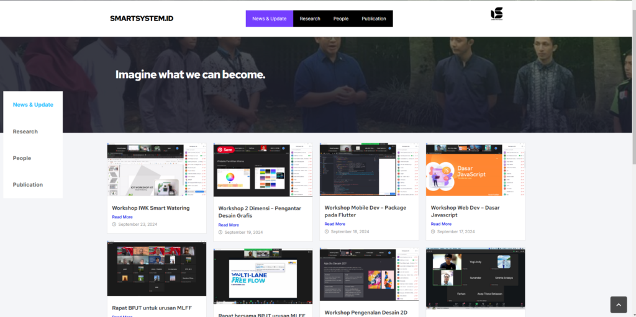This screenshot has width=636, height=317.
Task: Click the date text September 19, 2024
Action: (243, 232)
